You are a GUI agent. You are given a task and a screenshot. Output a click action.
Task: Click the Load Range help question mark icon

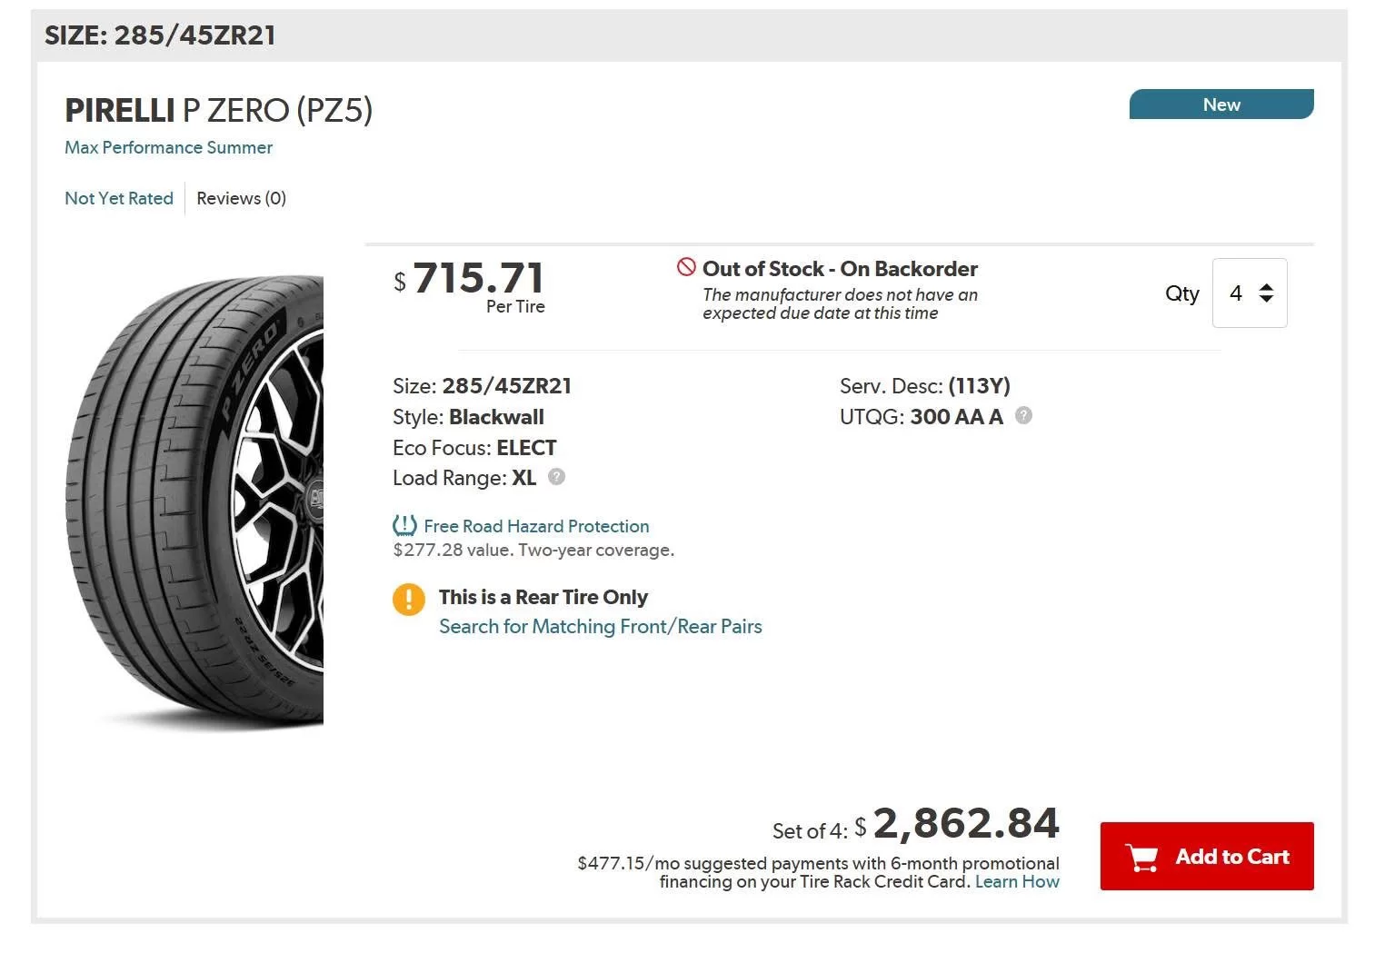(x=556, y=477)
